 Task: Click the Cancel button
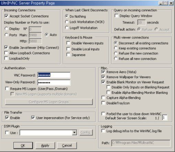[x=67, y=145]
